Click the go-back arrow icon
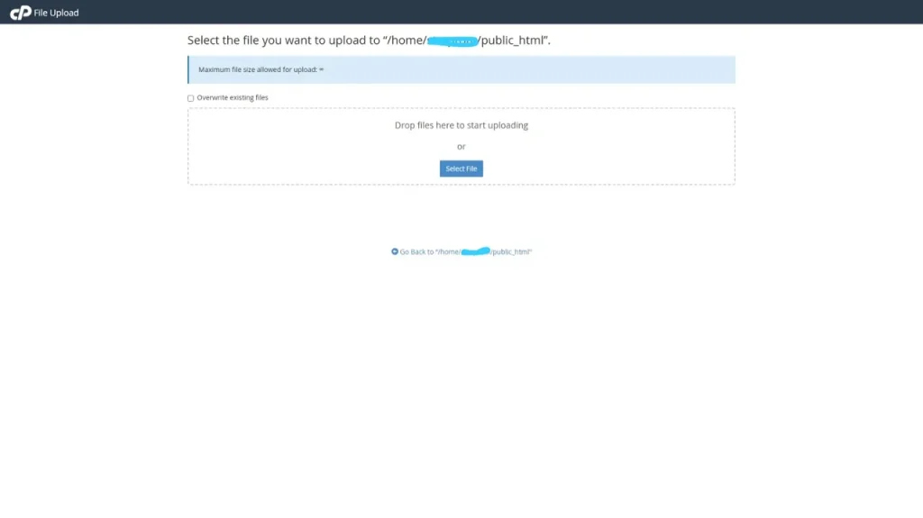The height and width of the screenshot is (518, 923). coord(395,251)
